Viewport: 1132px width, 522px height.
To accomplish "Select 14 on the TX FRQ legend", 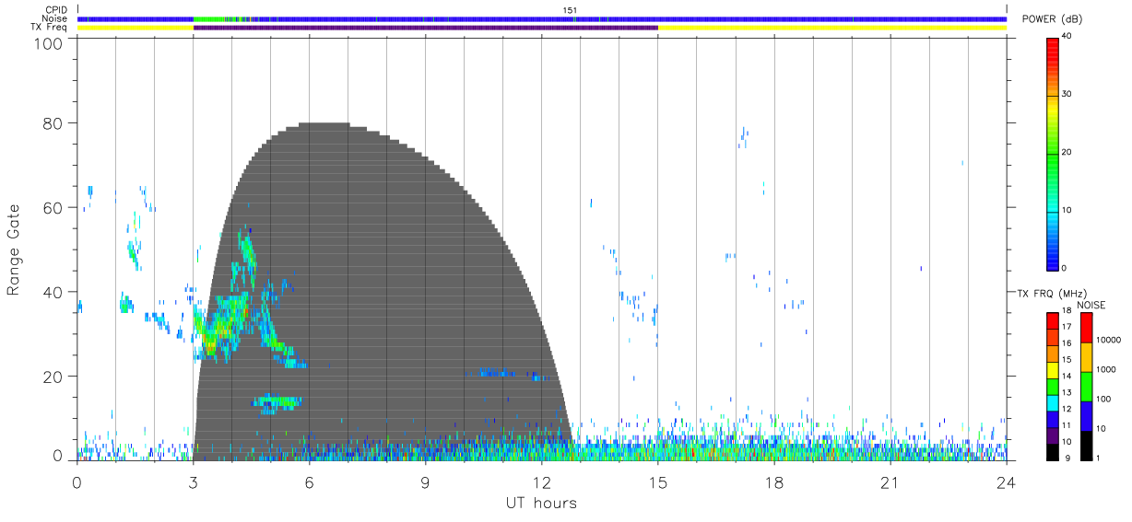I will (x=1068, y=376).
